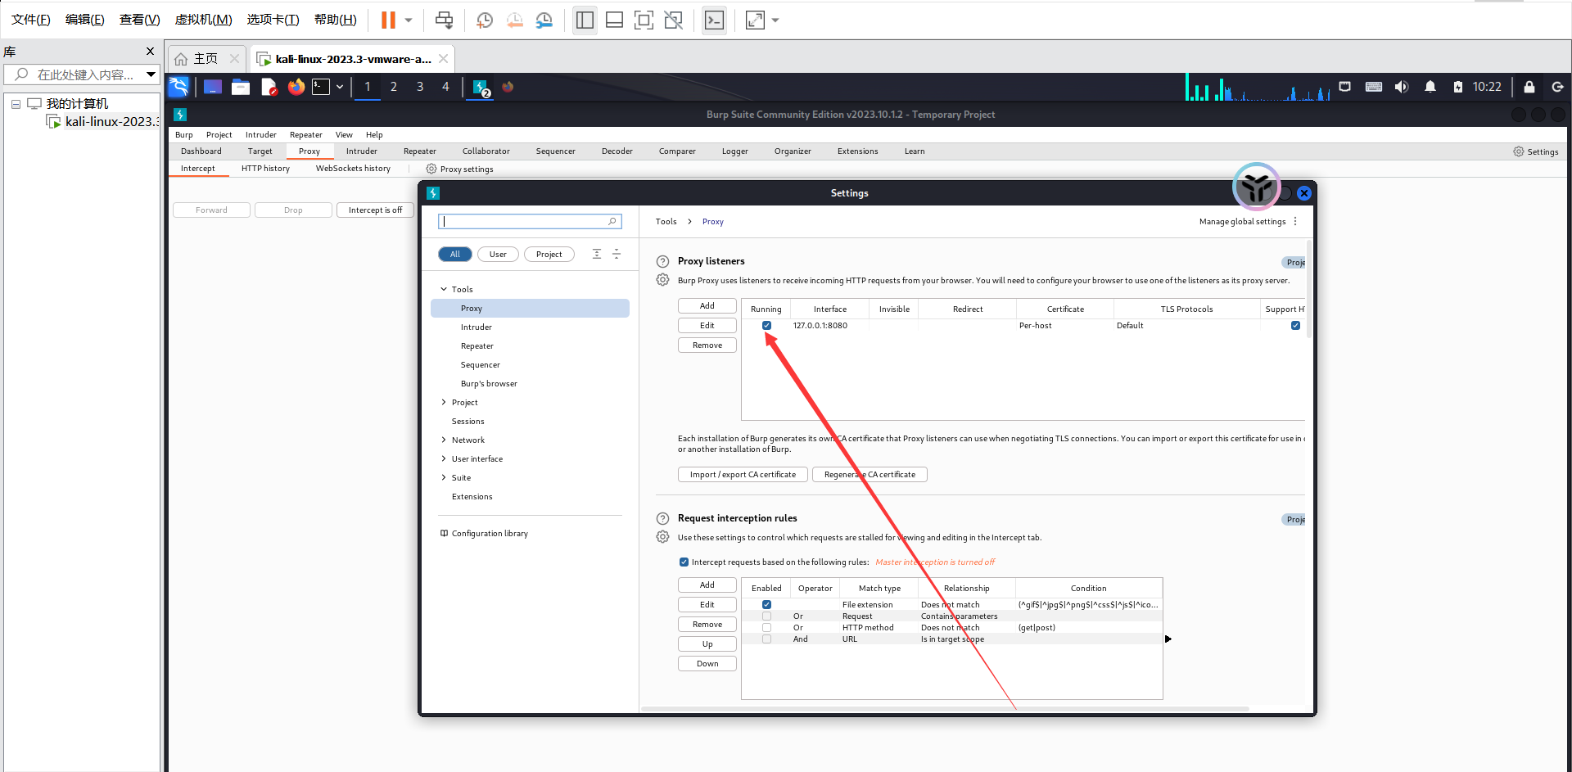
Task: Click Remove button for interception rules
Action: pyautogui.click(x=707, y=625)
